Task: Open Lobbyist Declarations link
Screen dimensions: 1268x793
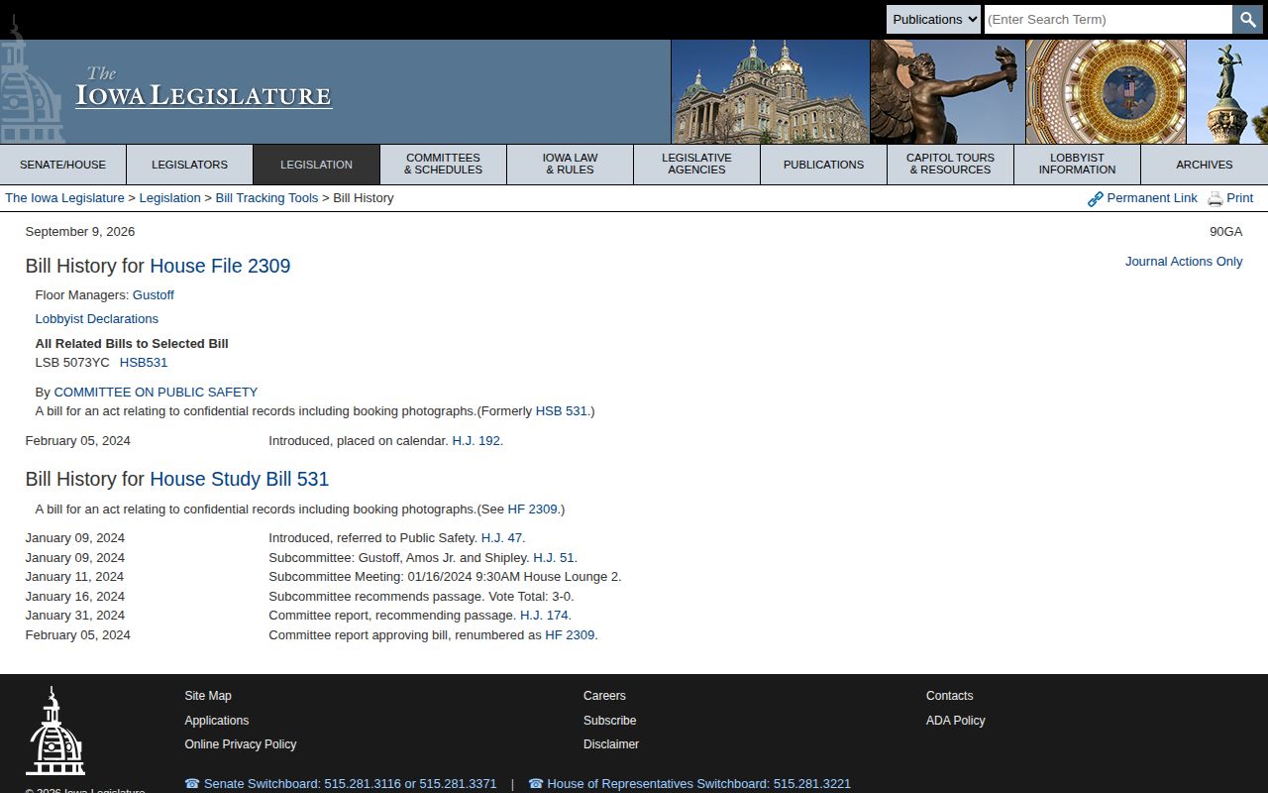Action: tap(97, 319)
